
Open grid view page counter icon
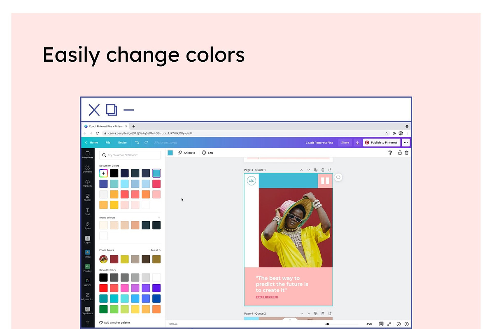[381, 324]
